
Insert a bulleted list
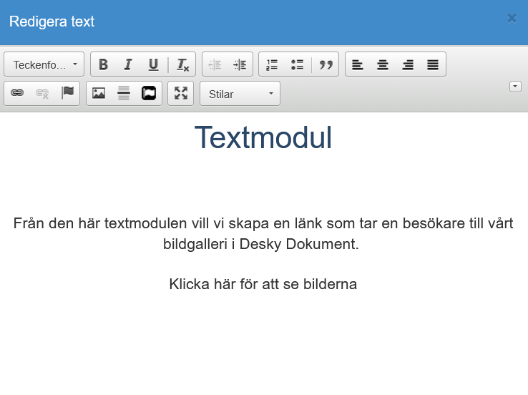[297, 64]
